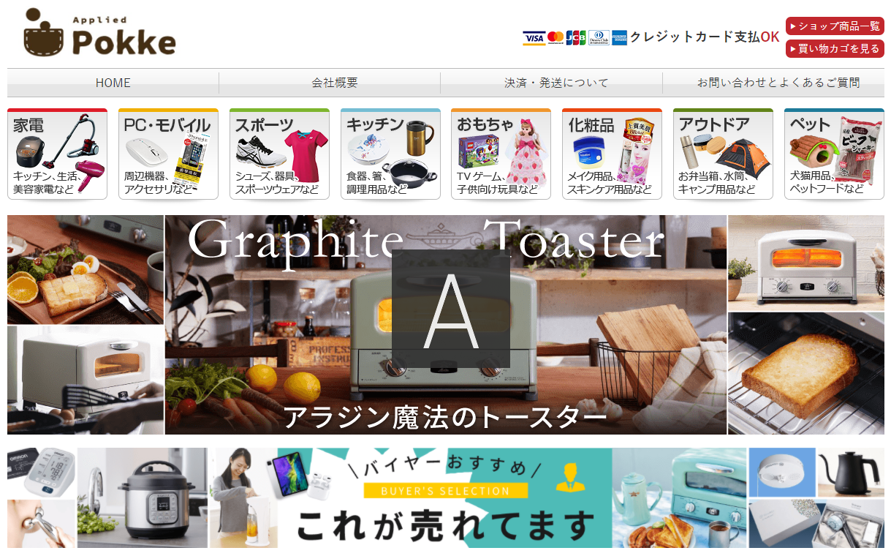
Task: Open 買い物カゴを見る cart button
Action: tap(835, 49)
